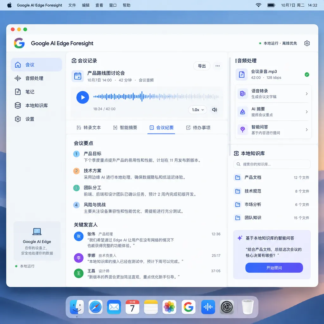Open the 技术规范 folder
This screenshot has height=324, width=324.
coord(272,191)
